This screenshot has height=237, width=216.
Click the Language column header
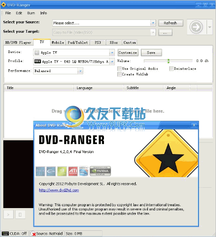[x=98, y=88]
